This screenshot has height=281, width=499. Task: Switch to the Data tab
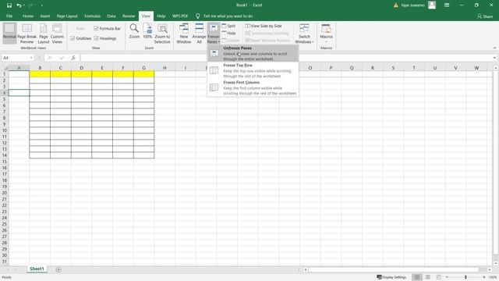point(111,16)
